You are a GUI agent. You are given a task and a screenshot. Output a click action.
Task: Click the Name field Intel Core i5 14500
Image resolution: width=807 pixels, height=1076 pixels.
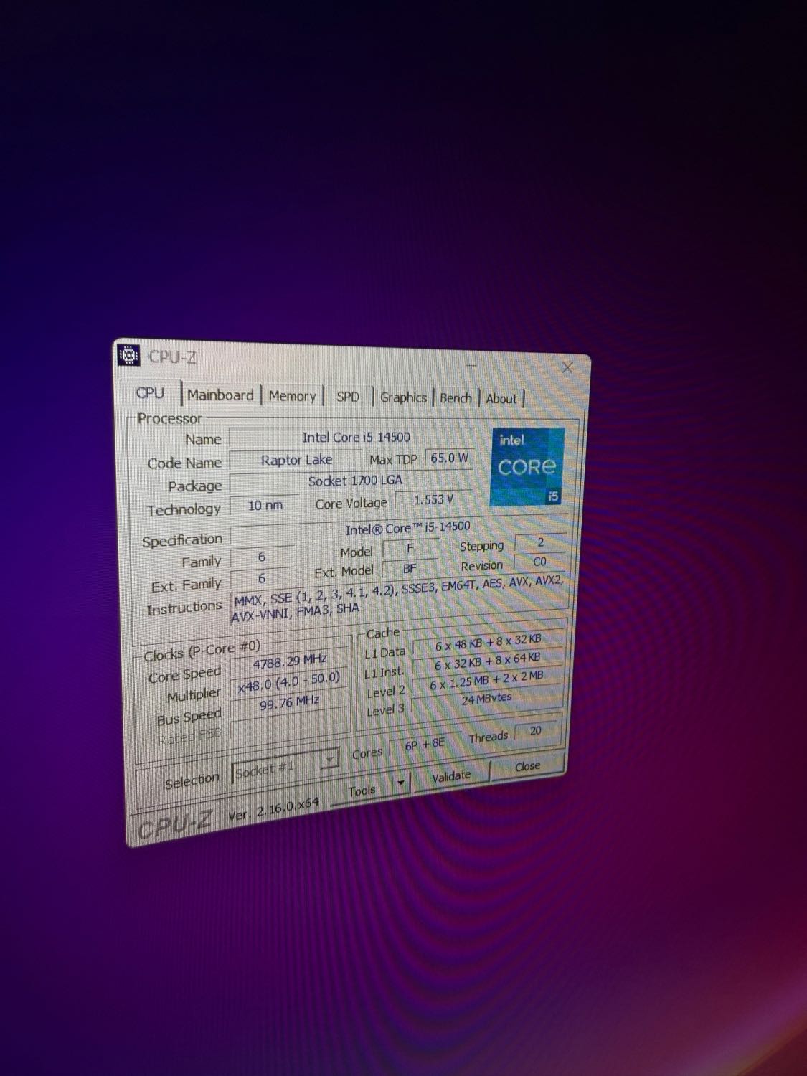click(351, 438)
